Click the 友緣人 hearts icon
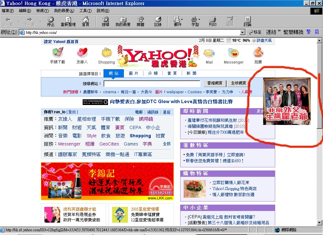The width and height of the screenshot is (323, 235). [x=82, y=52]
